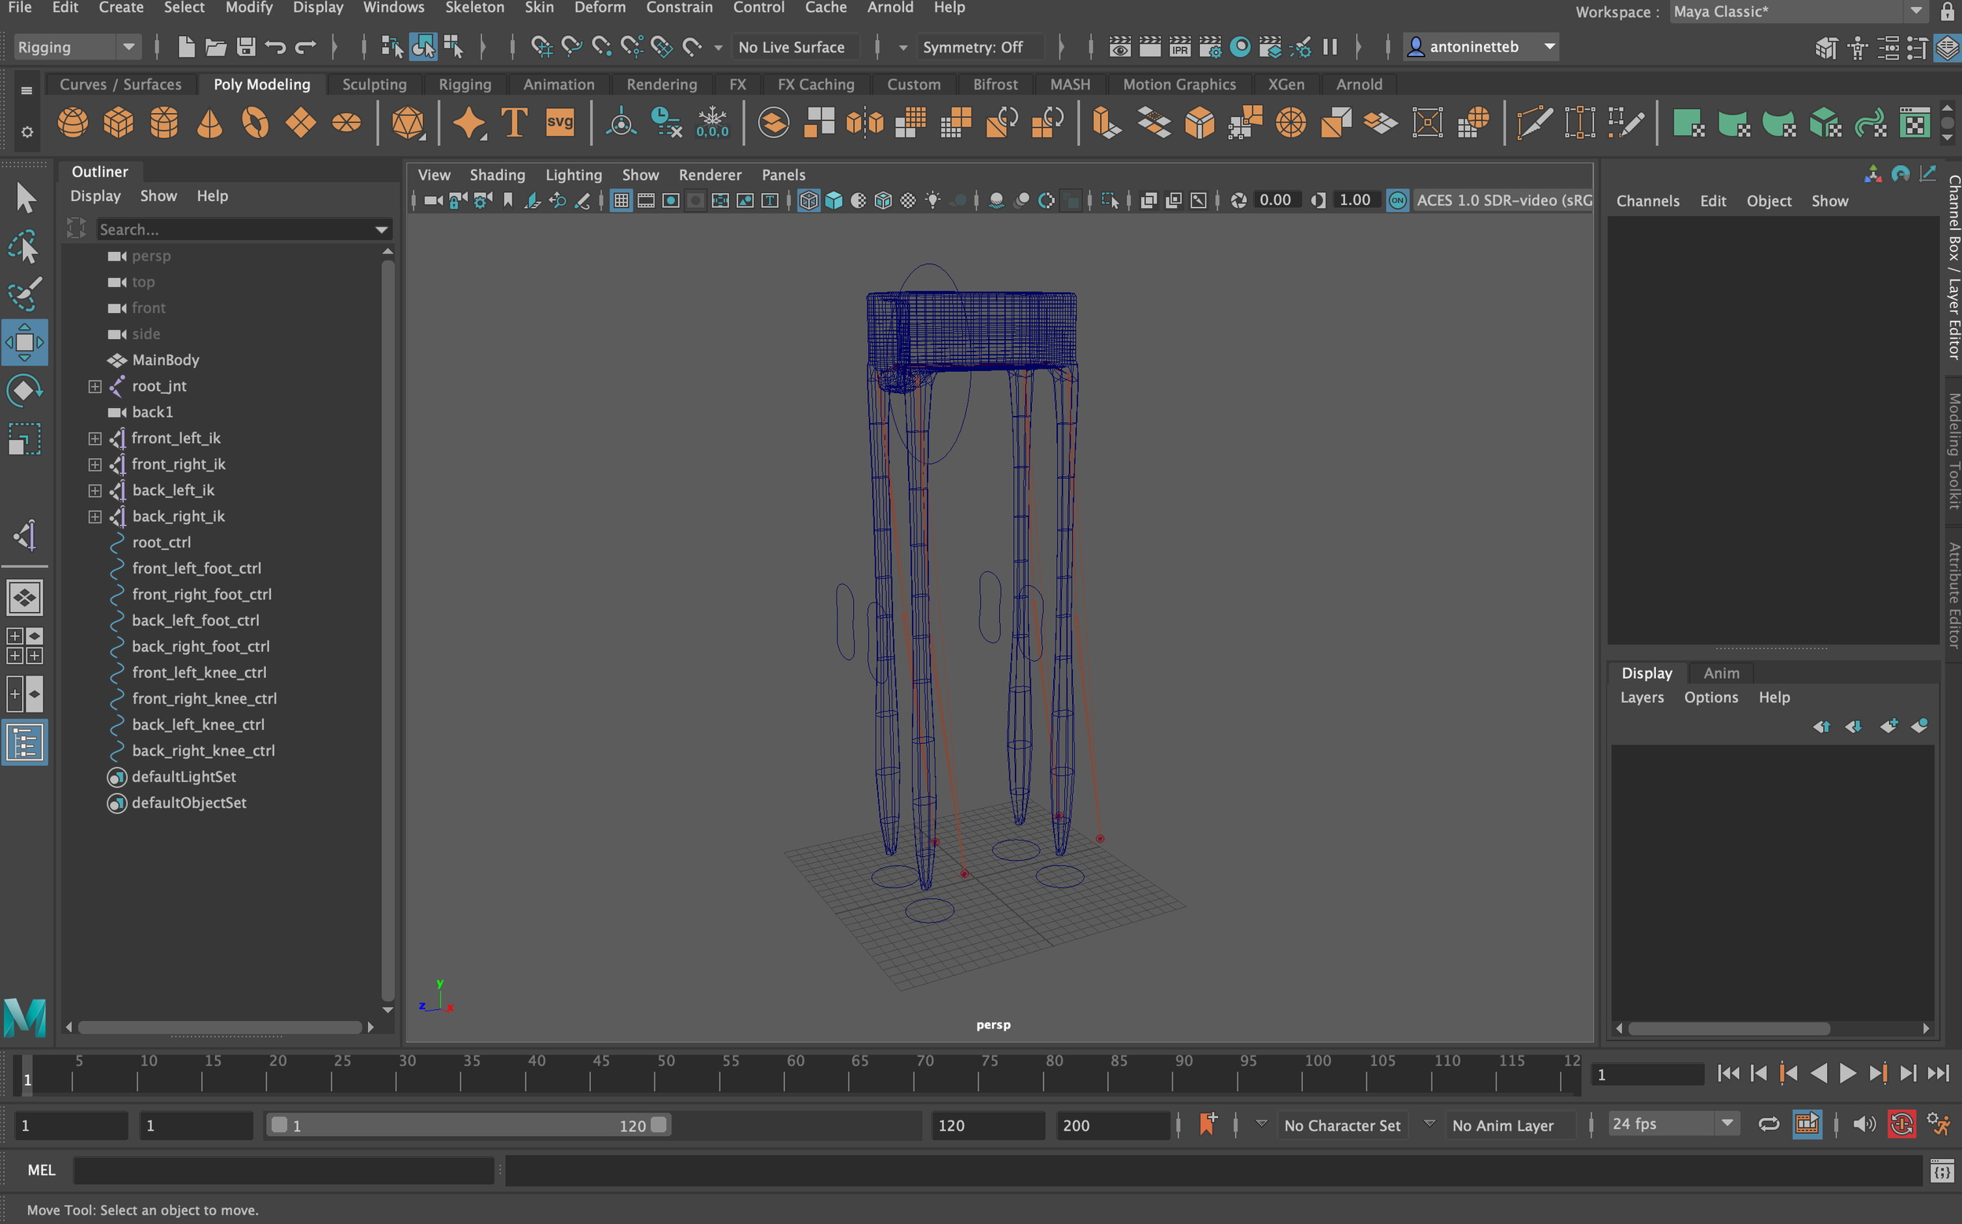Image resolution: width=1962 pixels, height=1224 pixels.
Task: Click the polygon cube shelf icon
Action: click(119, 123)
